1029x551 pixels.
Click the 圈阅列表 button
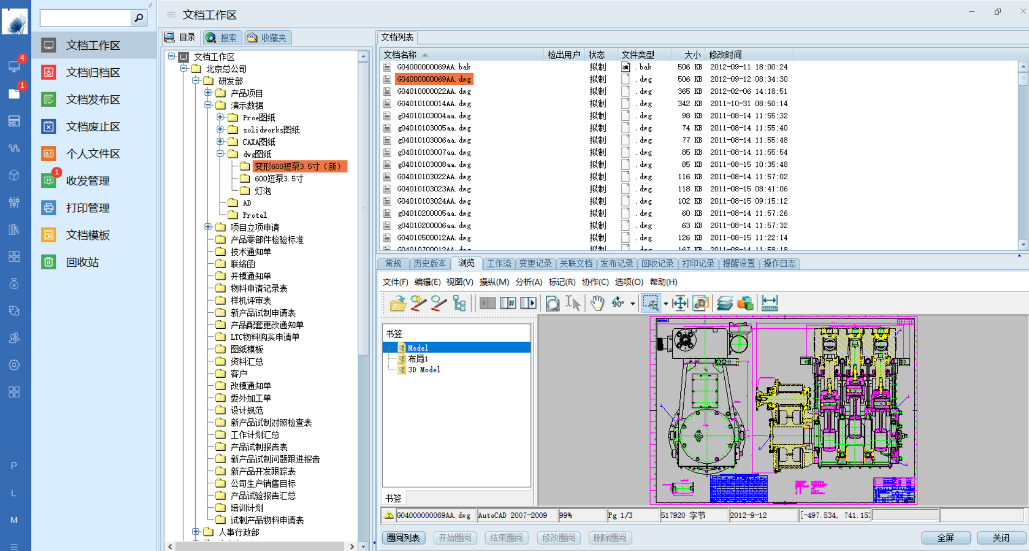point(403,537)
